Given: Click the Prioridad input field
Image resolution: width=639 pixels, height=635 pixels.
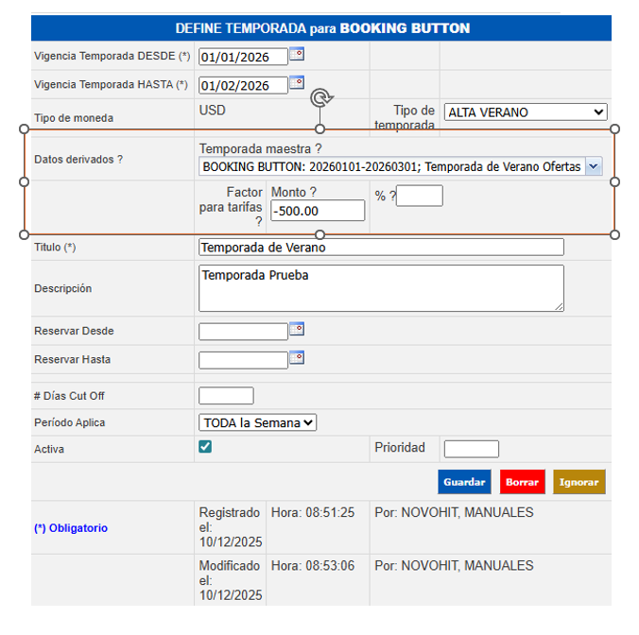Looking at the screenshot, I should click(x=471, y=449).
